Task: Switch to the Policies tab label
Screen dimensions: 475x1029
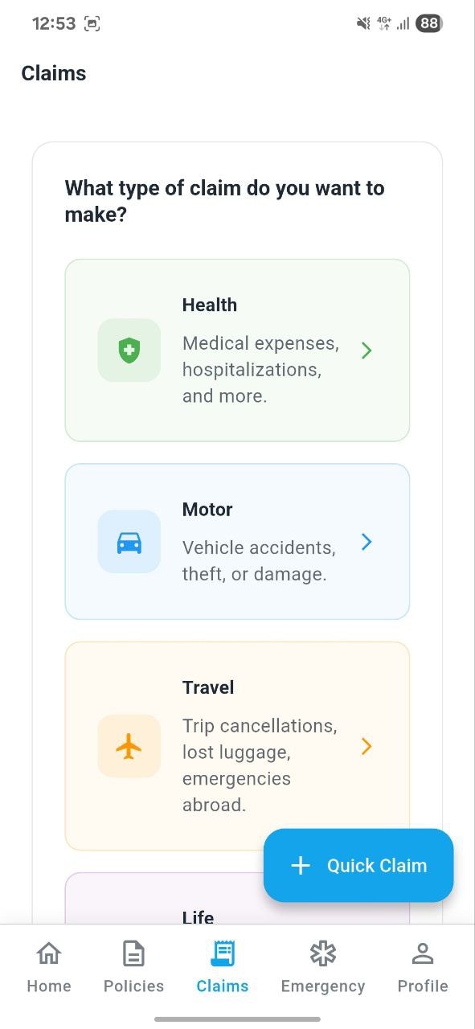Action: (133, 986)
